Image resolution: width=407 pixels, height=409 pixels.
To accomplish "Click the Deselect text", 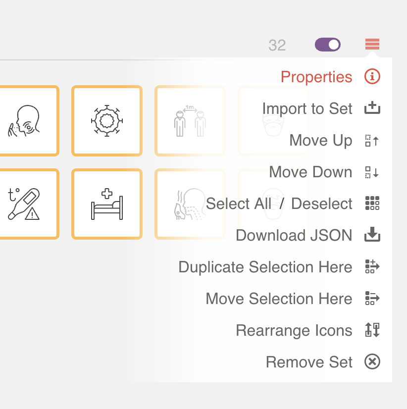I will [x=322, y=204].
